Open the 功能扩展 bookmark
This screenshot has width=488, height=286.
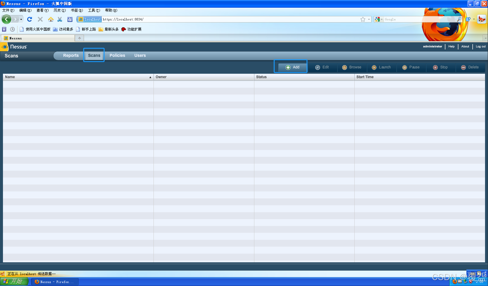(131, 29)
